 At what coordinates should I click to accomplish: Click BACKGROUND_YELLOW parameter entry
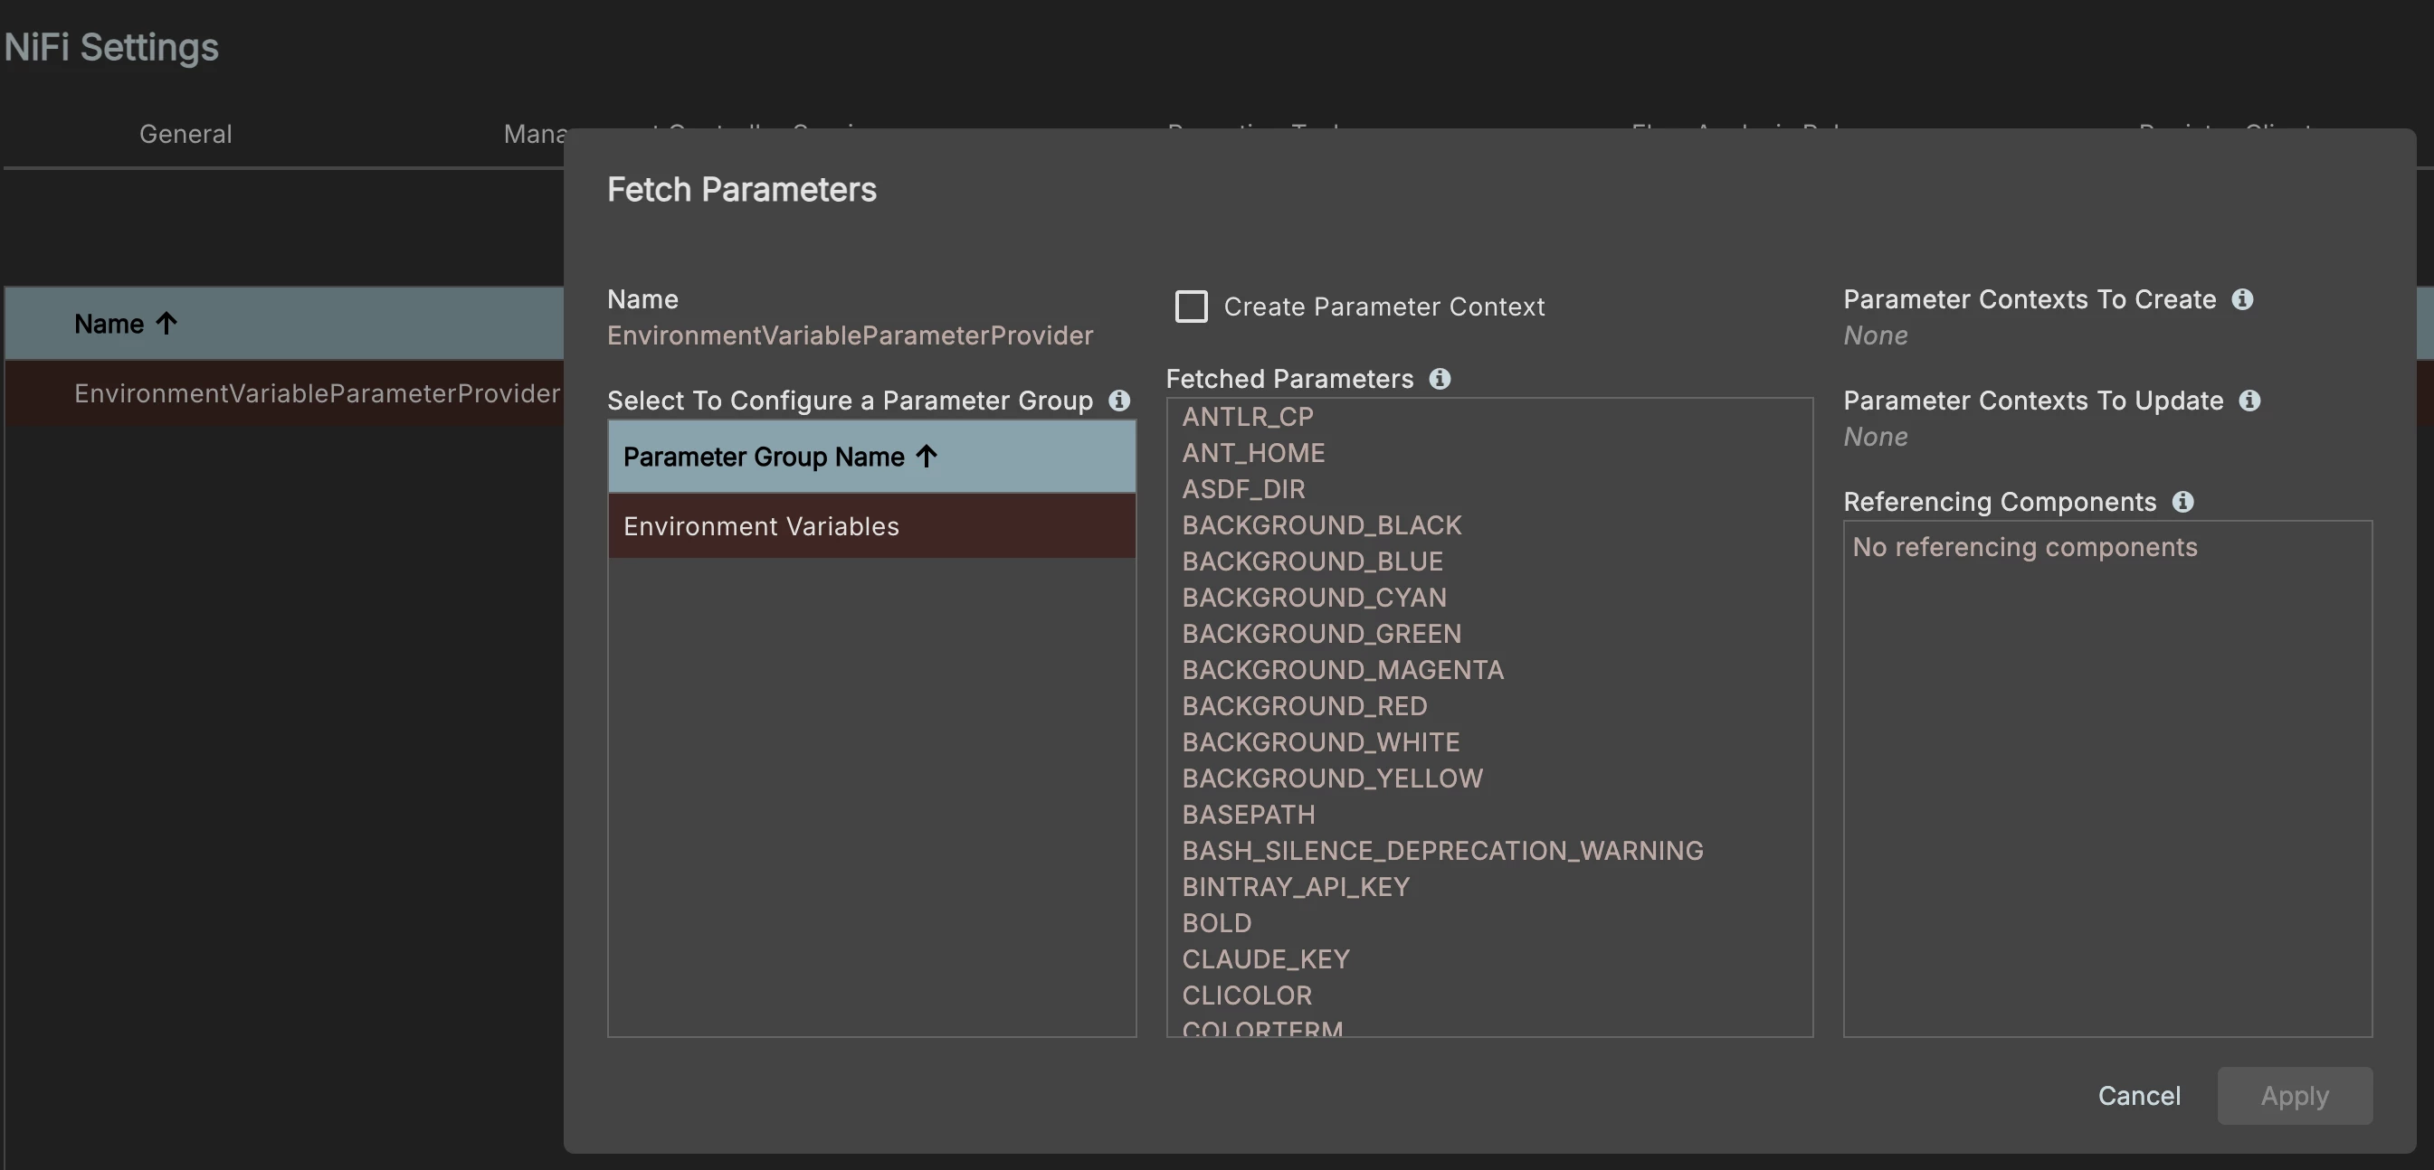[x=1332, y=779]
